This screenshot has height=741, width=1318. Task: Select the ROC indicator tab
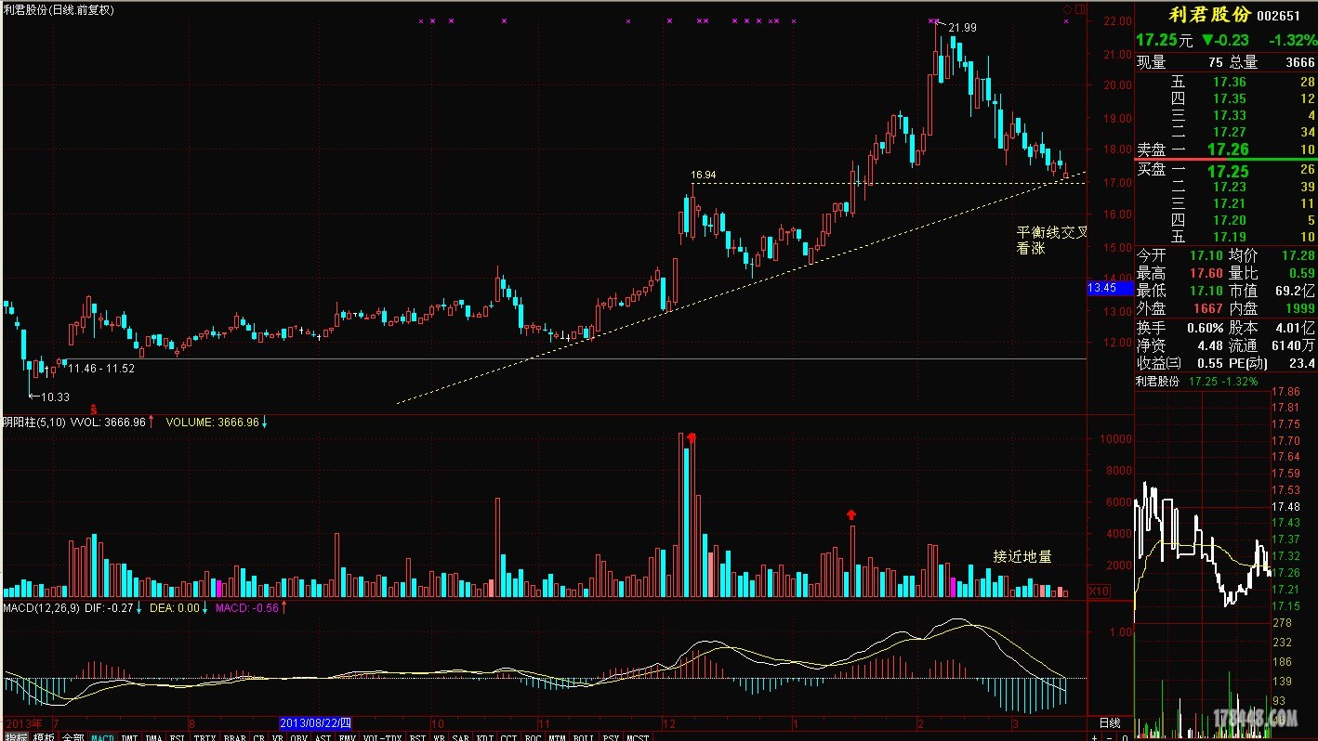click(533, 737)
